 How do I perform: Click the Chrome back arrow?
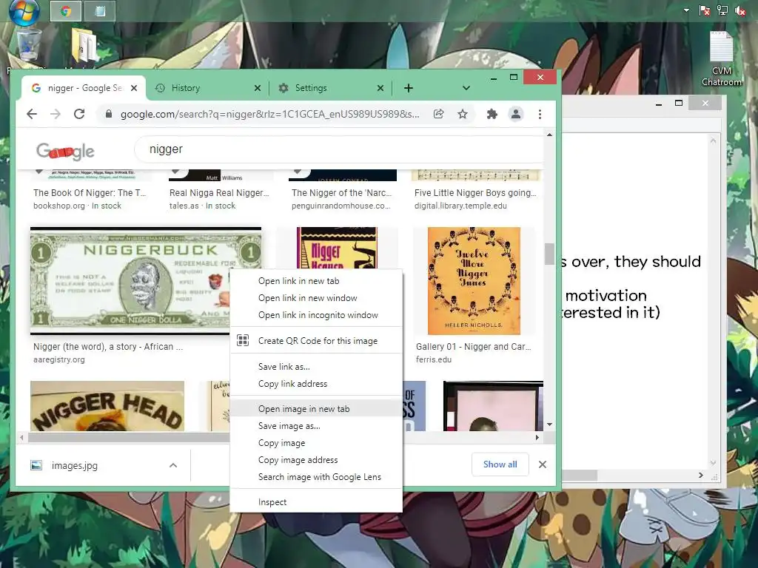32,114
